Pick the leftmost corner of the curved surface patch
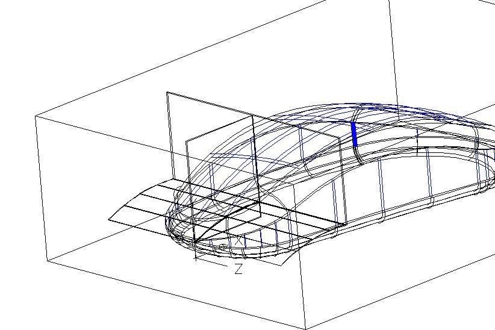Screen dimensions: 495x330 point(109,220)
